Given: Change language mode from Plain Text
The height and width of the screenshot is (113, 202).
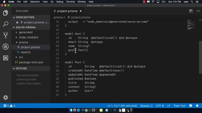Looking at the screenshot, I should 180,106.
